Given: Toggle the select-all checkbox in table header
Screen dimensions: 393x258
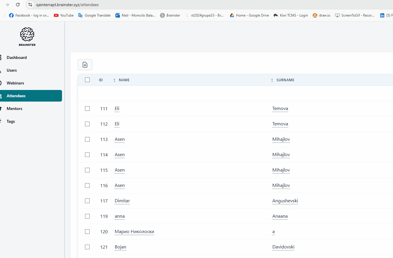Looking at the screenshot, I should coord(87,80).
